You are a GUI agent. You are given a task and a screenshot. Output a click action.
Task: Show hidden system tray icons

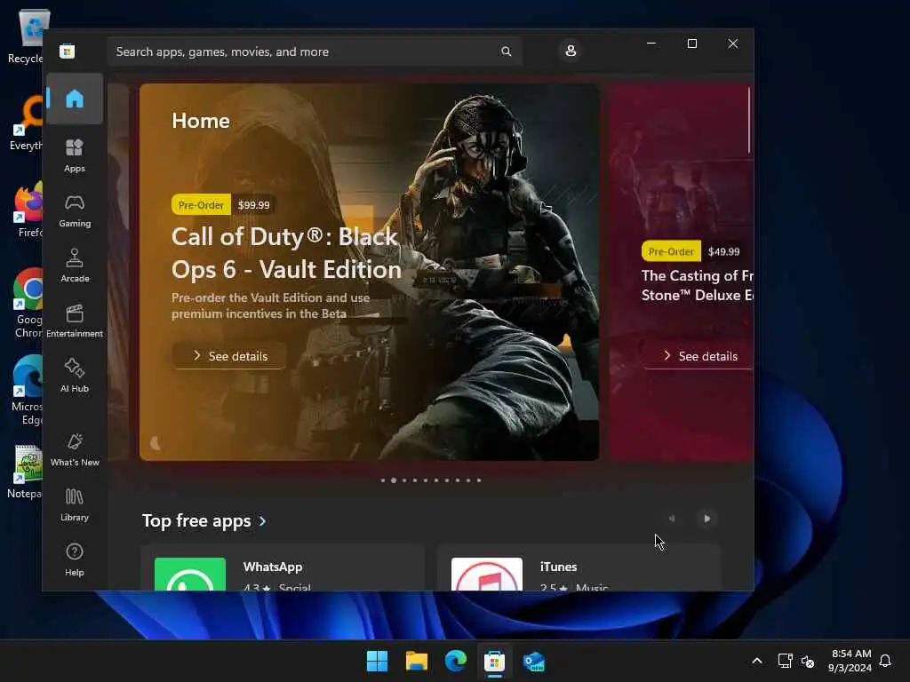point(757,661)
